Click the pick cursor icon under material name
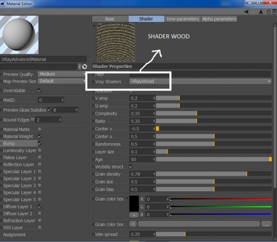The height and width of the screenshot is (242, 277). pos(85,66)
